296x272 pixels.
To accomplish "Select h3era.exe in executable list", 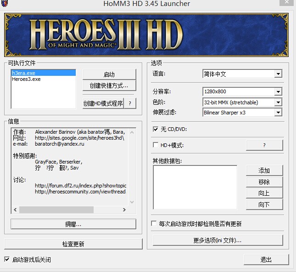I will click(44, 73).
